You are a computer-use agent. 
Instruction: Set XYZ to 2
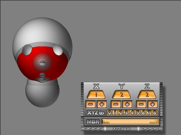point(121,112)
